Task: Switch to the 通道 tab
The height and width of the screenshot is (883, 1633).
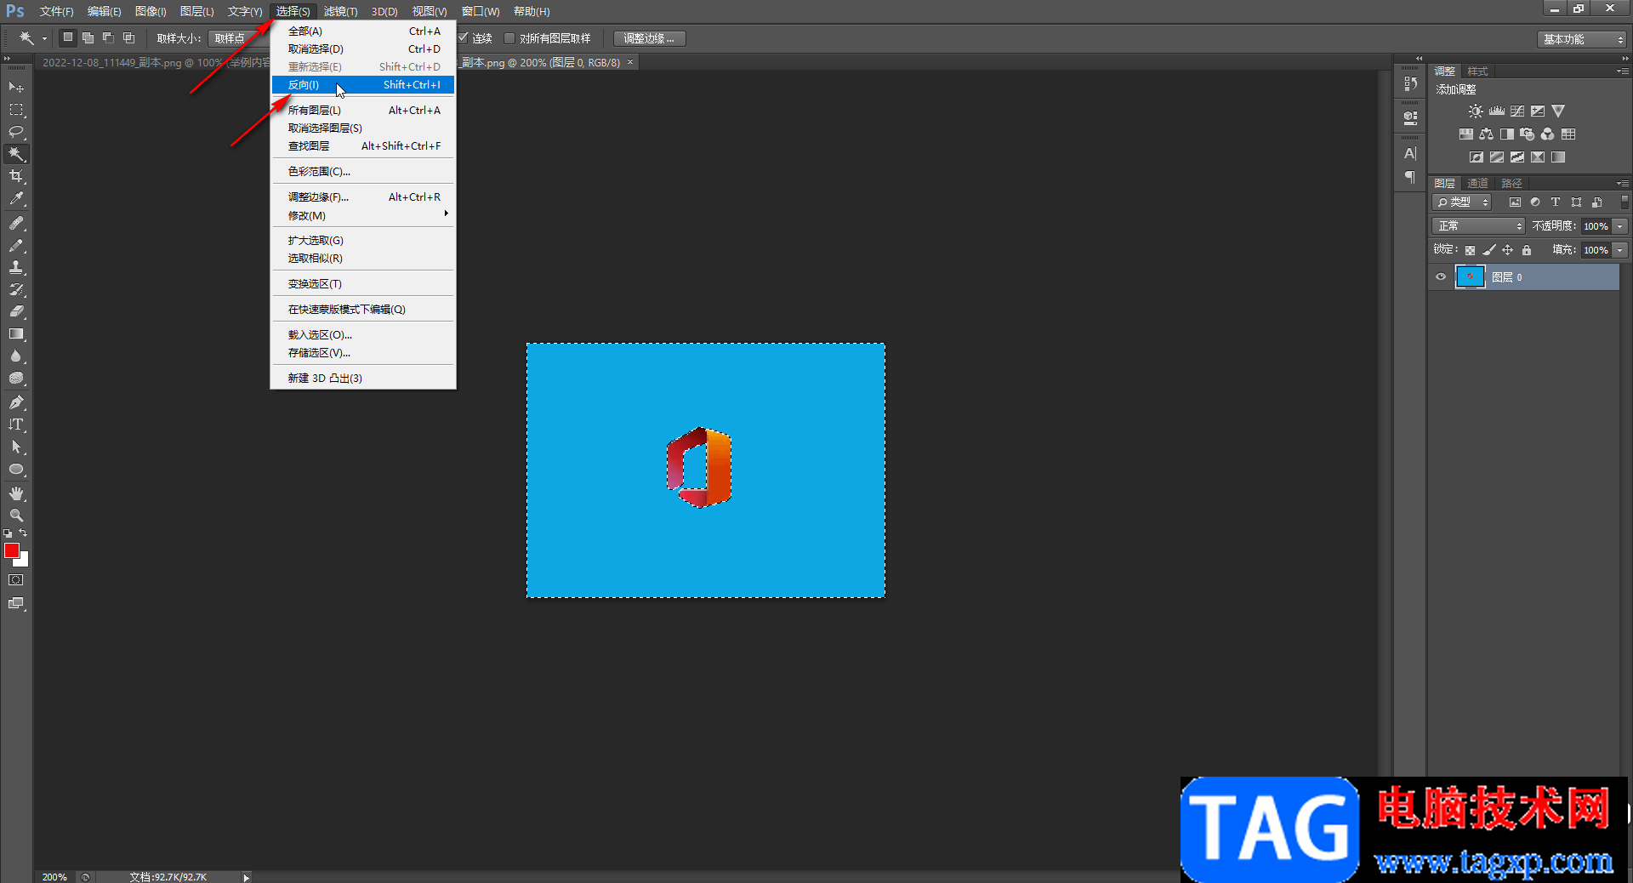Action: pos(1478,184)
